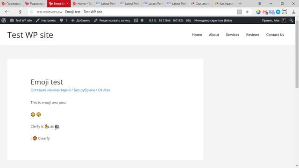Click the blue round messenger extension icon
299x168 pixels.
pyautogui.click(x=278, y=12)
